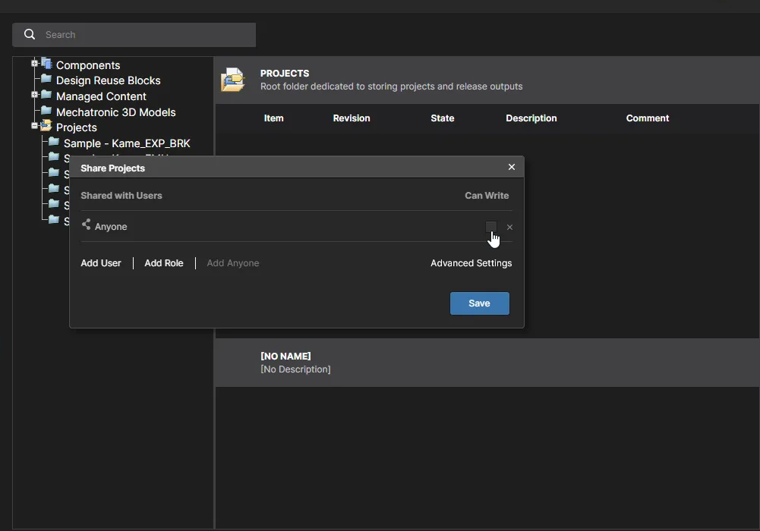Click the Managed Content folder icon
This screenshot has height=531, width=760.
click(x=46, y=95)
